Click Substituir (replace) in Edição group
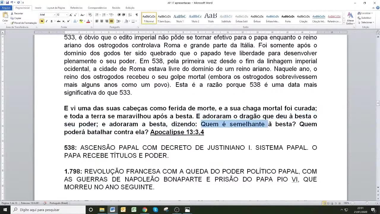Image resolution: width=380 pixels, height=214 pixels. tap(365, 18)
